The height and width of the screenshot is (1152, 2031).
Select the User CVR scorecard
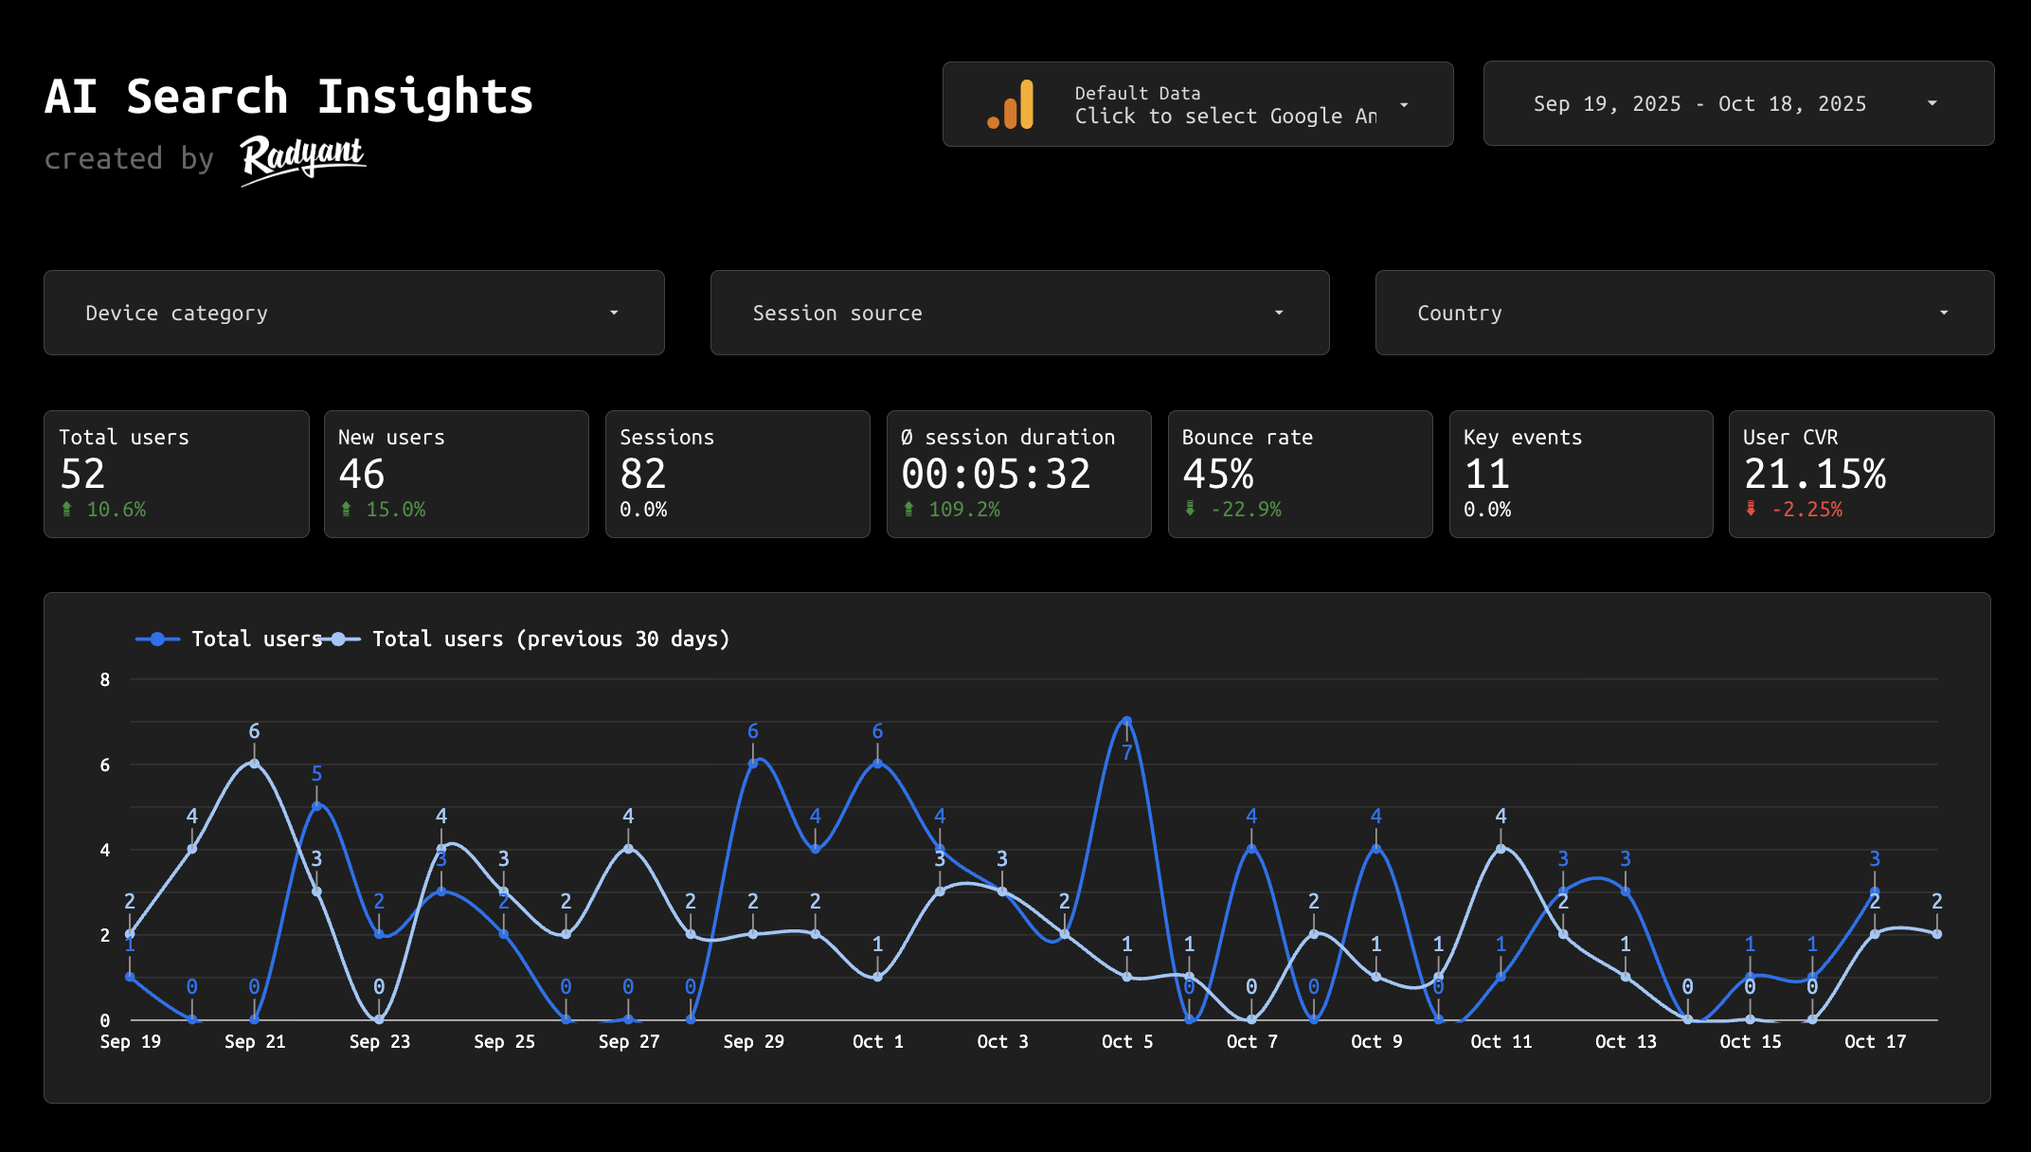pos(1861,474)
